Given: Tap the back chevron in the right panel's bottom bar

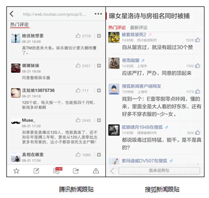Looking at the screenshot, I should coord(112,171).
